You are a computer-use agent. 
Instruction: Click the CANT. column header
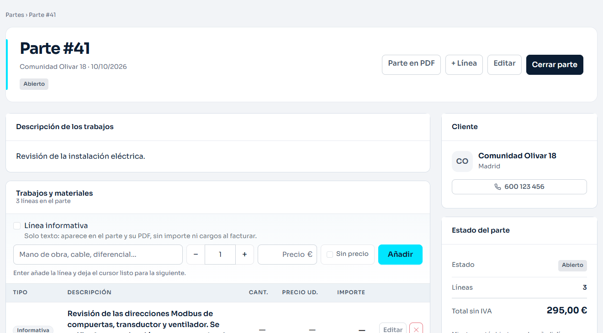259,292
